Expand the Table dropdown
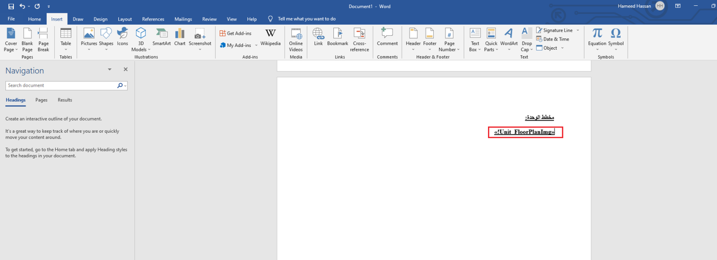 [x=66, y=50]
